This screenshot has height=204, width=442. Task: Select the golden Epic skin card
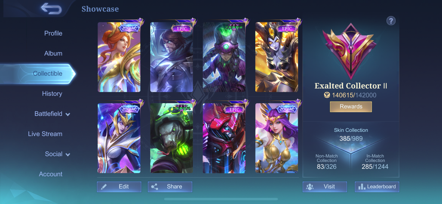pyautogui.click(x=277, y=57)
